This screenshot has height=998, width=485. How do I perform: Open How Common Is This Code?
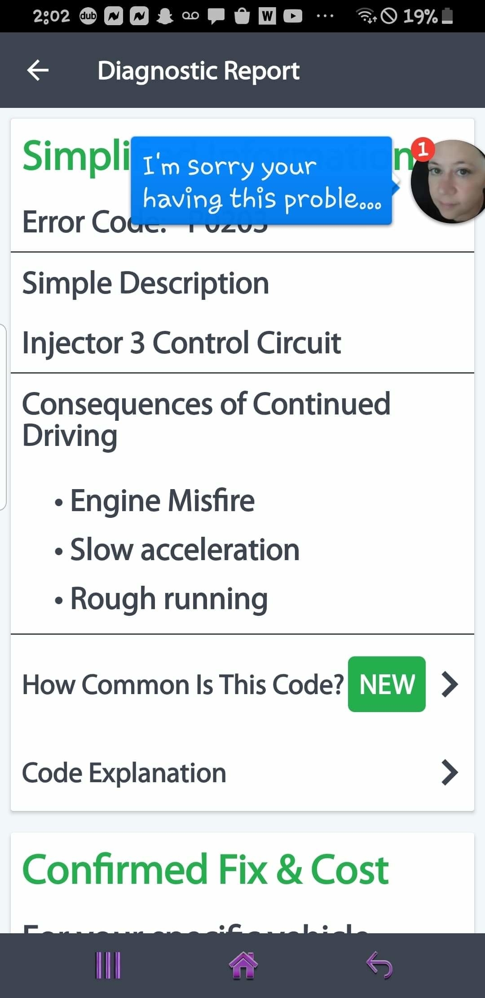click(x=183, y=685)
